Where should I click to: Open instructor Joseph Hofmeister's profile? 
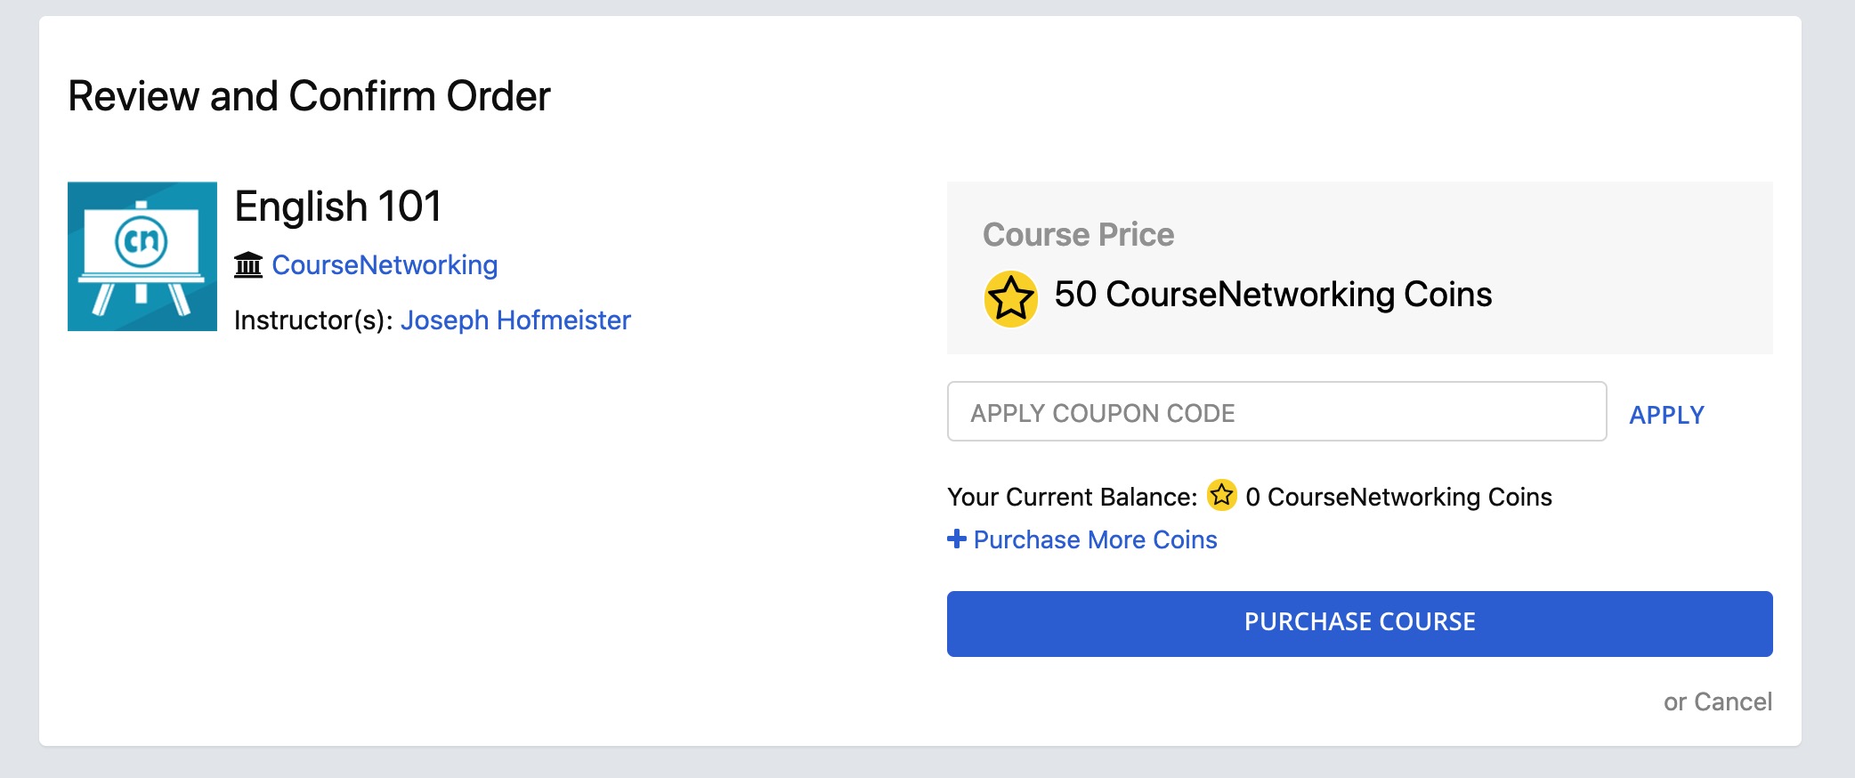point(515,320)
